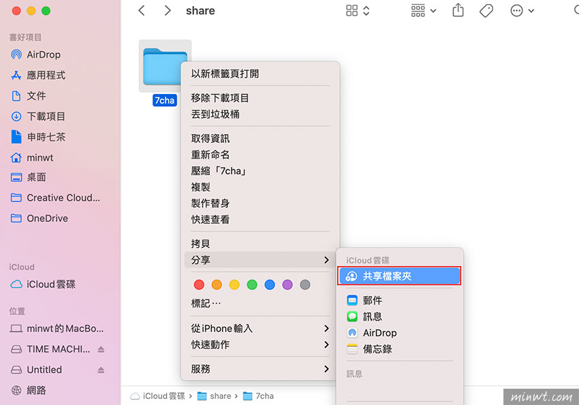
Task: Share to 備忘錄 in submenu
Action: tap(399, 349)
